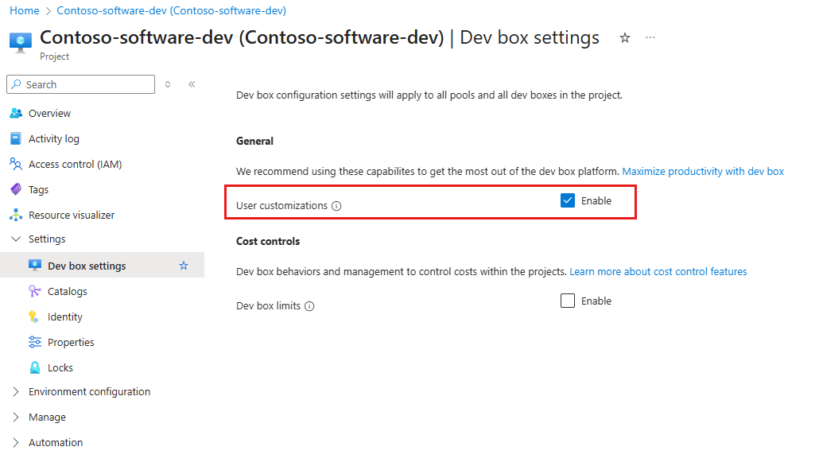Click the Cost controls heading
819x470 pixels.
(x=268, y=241)
